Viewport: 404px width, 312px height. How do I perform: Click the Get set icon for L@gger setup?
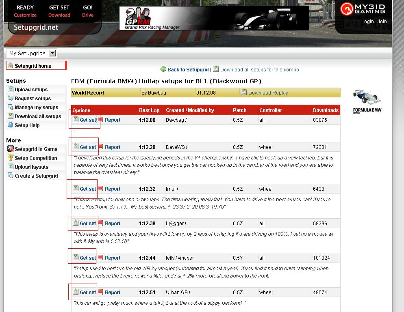76,222
